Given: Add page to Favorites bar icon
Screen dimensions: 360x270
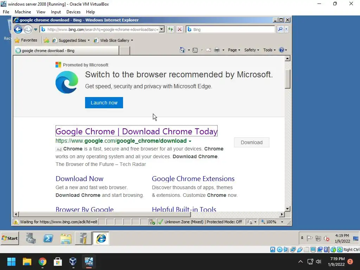Looking at the screenshot, I should tap(46, 40).
